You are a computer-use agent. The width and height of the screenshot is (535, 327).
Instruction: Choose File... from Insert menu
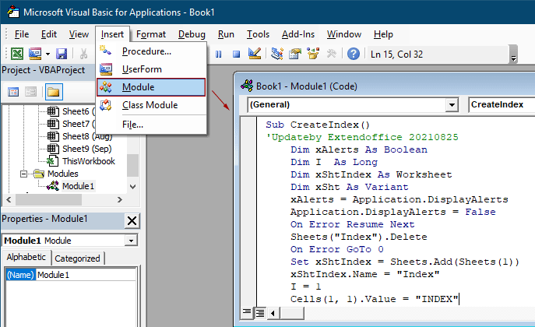click(151, 125)
